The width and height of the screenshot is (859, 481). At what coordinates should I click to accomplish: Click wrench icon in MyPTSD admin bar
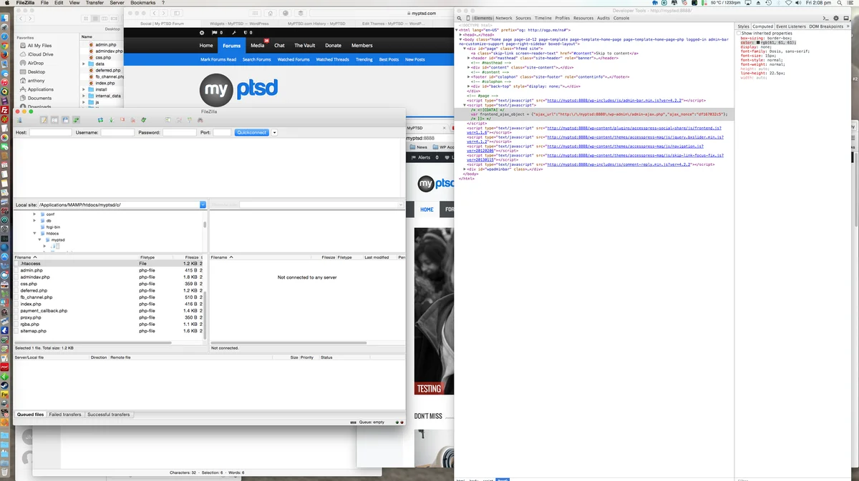click(x=234, y=33)
